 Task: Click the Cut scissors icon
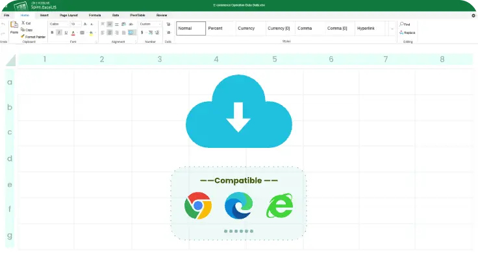(23, 23)
